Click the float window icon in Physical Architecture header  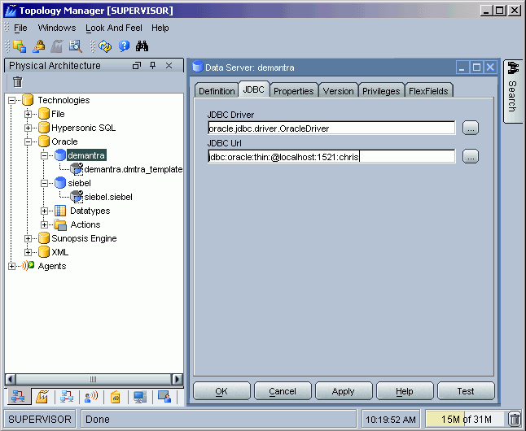click(x=137, y=66)
